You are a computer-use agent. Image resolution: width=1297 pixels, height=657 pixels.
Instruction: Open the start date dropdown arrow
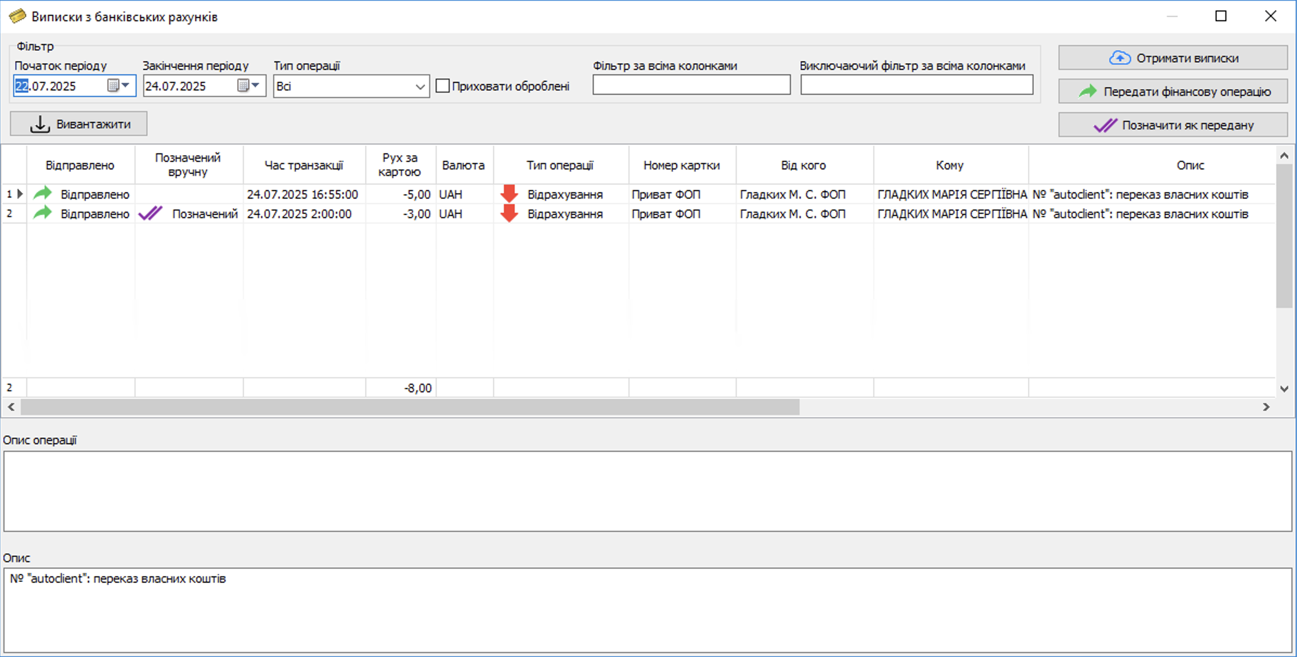[126, 86]
